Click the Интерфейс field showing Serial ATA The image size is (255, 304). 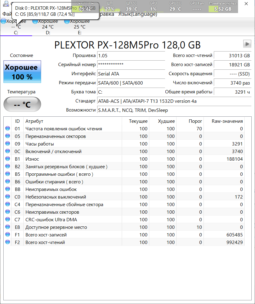[x=131, y=74]
